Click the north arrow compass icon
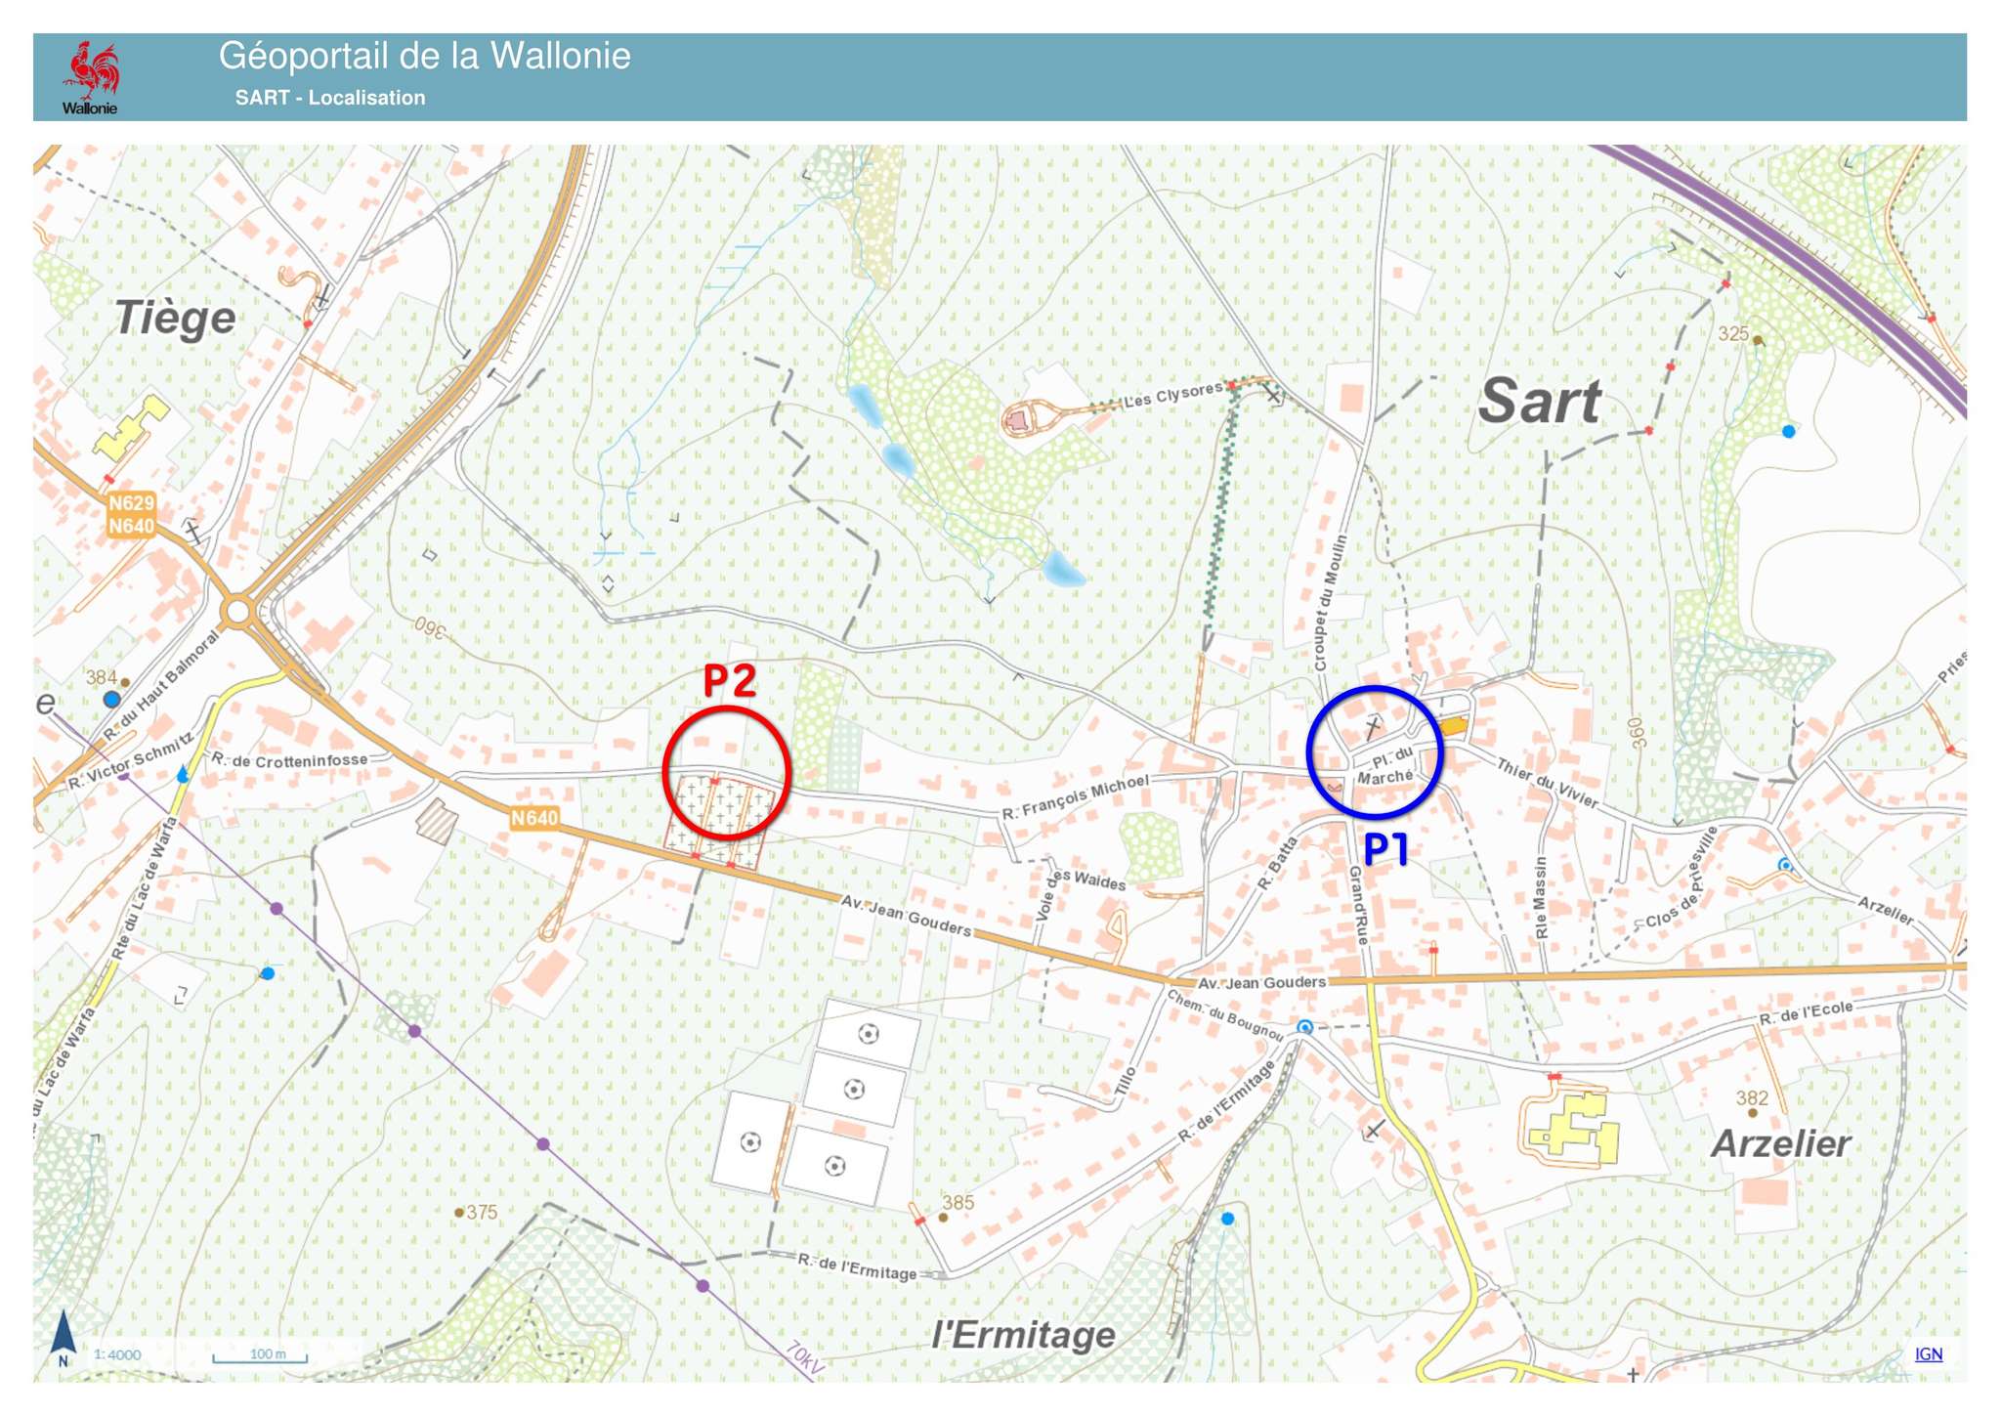The width and height of the screenshot is (2001, 1416). coord(64,1335)
